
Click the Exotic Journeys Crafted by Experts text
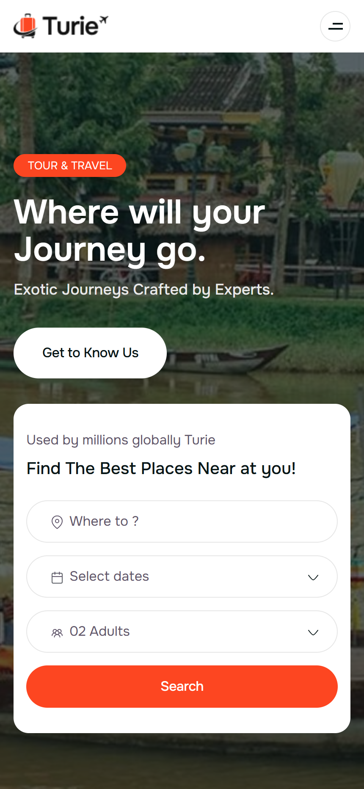point(144,290)
